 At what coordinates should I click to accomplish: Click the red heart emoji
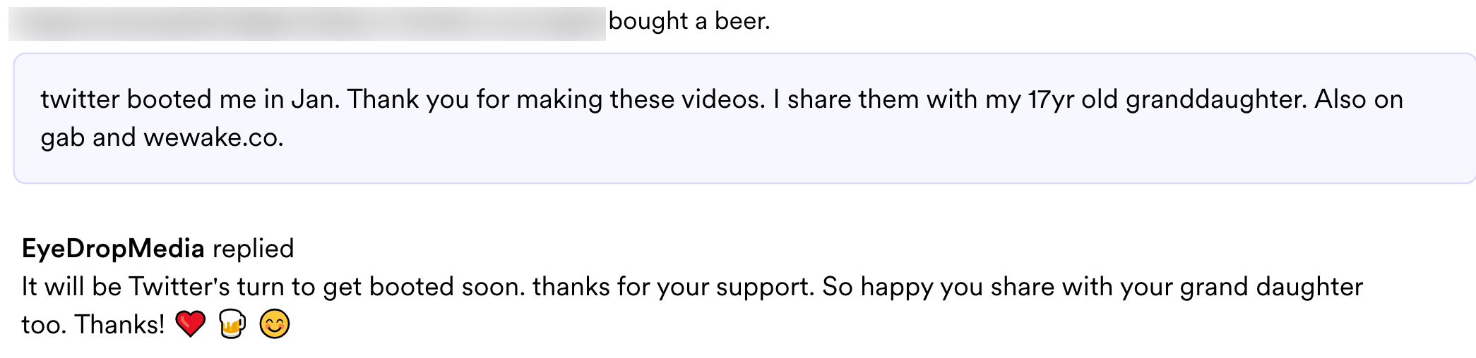(x=190, y=324)
